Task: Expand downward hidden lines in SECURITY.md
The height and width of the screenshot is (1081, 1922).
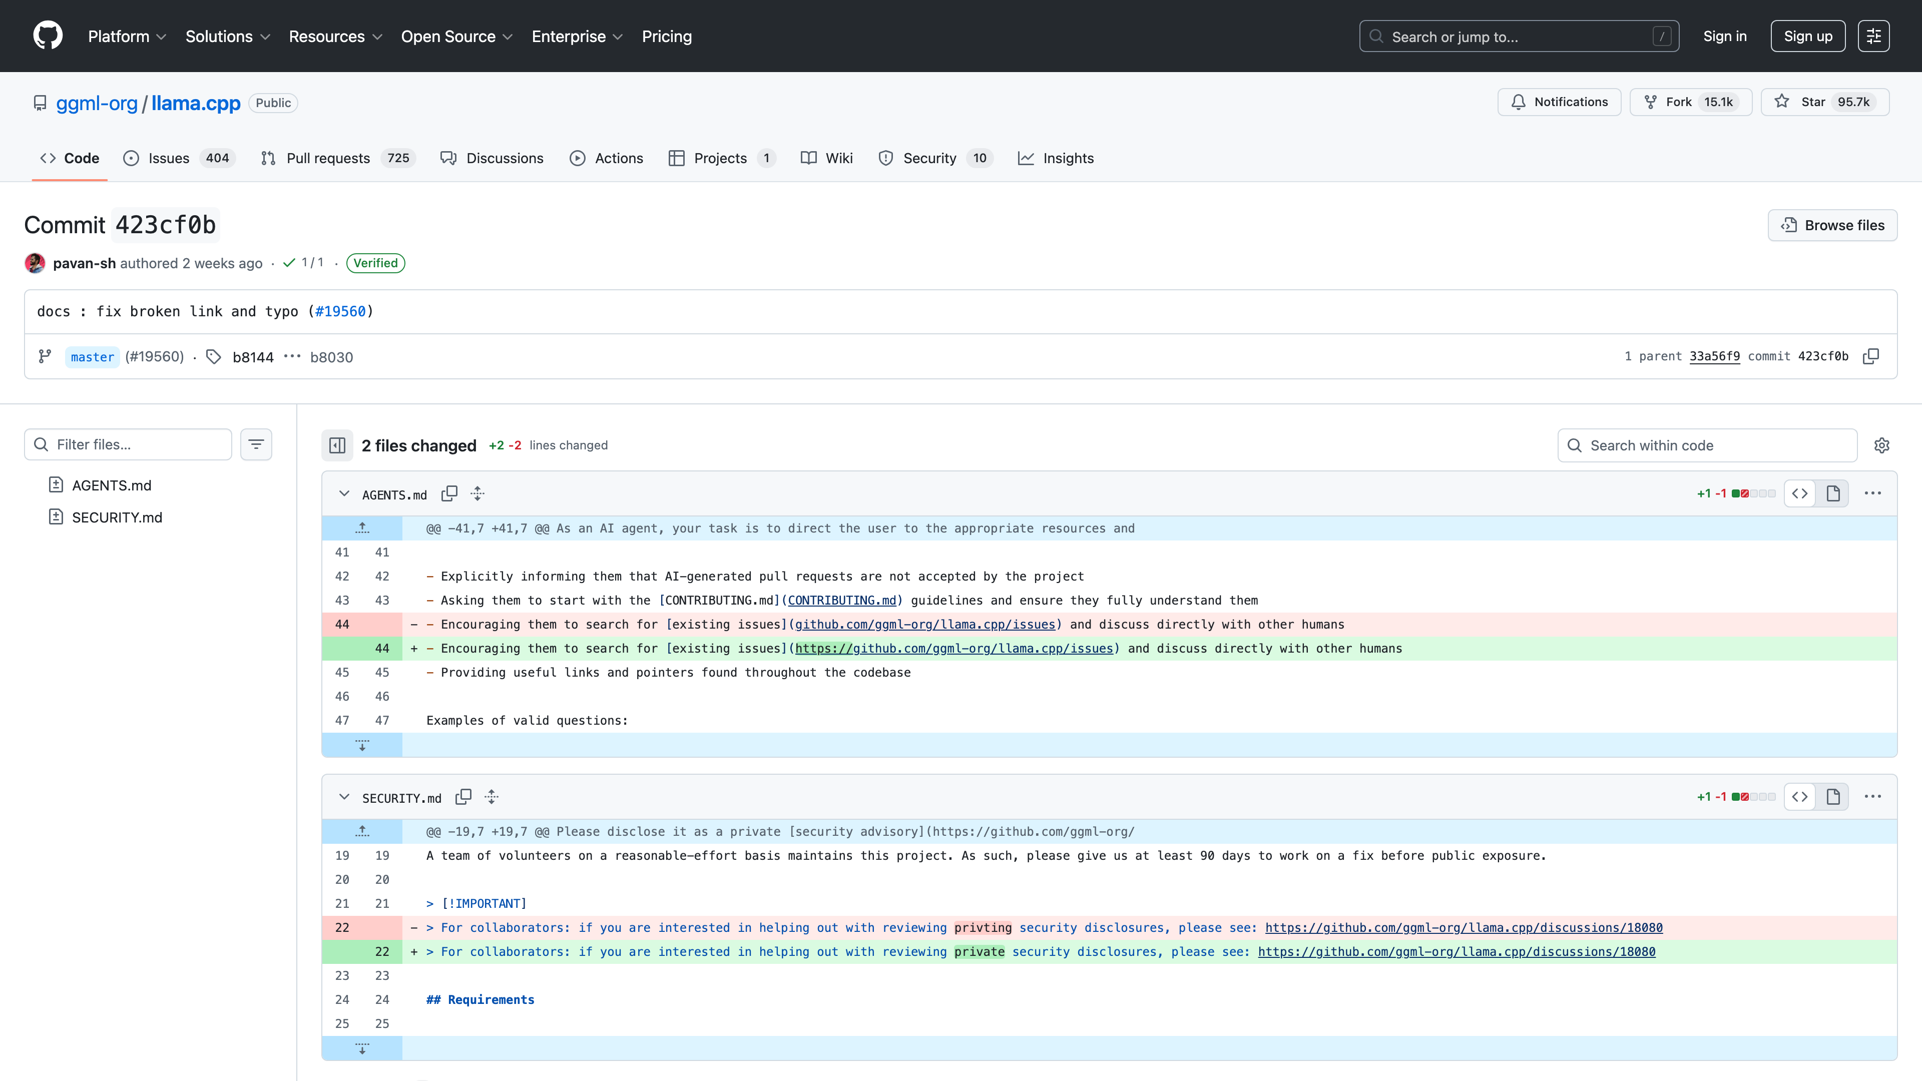Action: (x=362, y=1048)
